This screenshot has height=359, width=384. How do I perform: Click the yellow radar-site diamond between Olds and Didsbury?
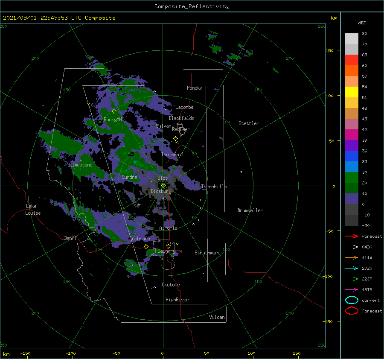click(x=163, y=186)
